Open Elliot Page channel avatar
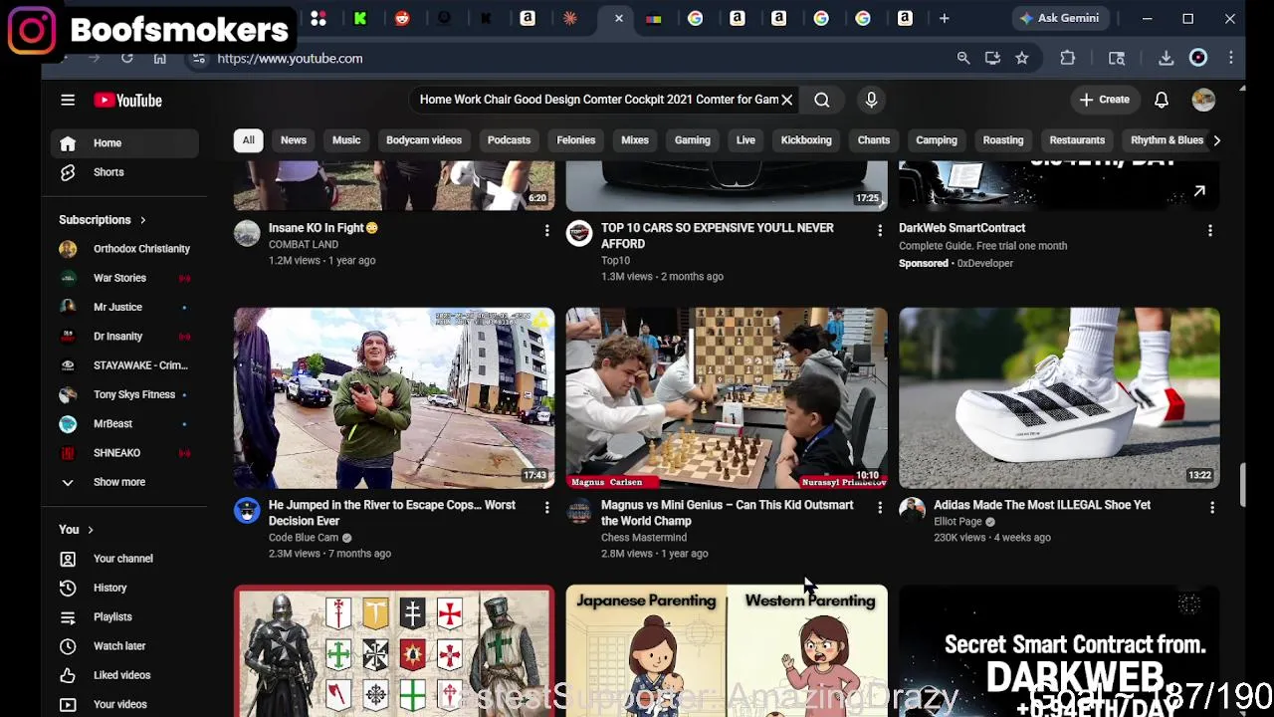Screen dimensions: 1274x717 point(912,511)
